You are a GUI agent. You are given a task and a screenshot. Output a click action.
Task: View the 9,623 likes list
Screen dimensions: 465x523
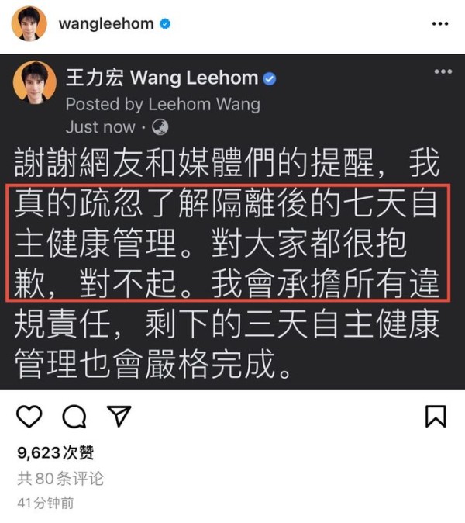[x=56, y=452]
